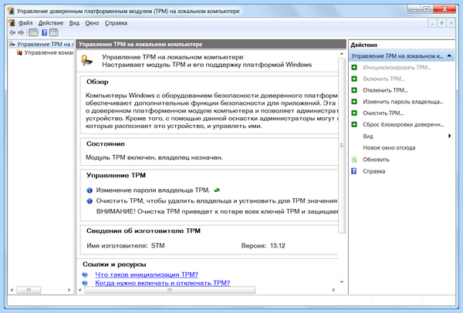Viewport: 463px width, 313px height.
Task: Open link Что такое инициализация TPM?
Action: pyautogui.click(x=147, y=274)
